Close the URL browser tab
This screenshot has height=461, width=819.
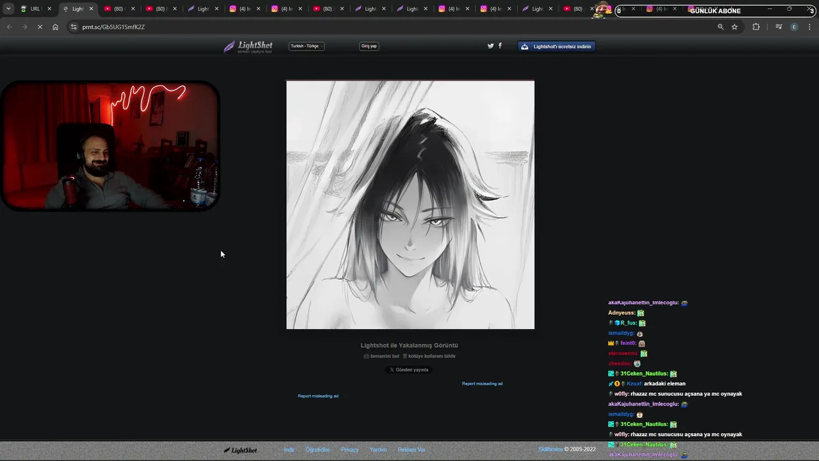pos(49,9)
